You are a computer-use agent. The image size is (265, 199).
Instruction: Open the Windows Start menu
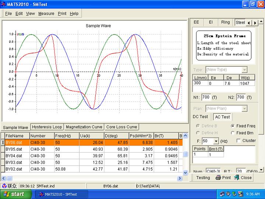click(14, 194)
